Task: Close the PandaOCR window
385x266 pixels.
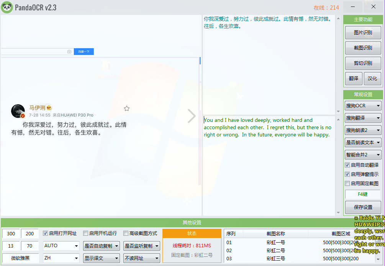Action: click(374, 7)
